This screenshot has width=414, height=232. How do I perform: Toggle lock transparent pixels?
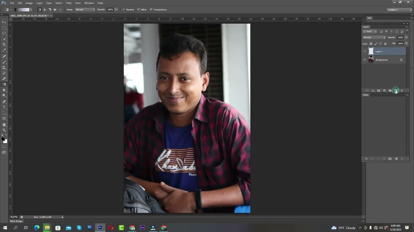(371, 43)
